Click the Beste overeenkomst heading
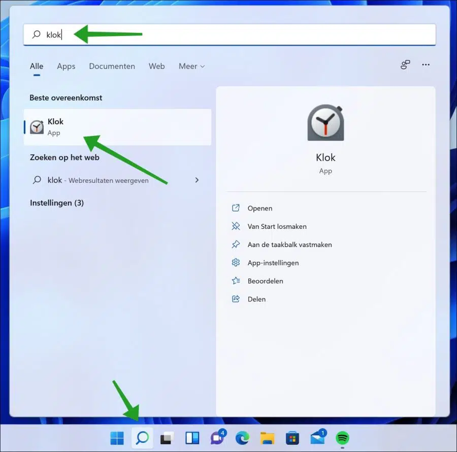Viewport: 457px width, 452px height. [66, 97]
